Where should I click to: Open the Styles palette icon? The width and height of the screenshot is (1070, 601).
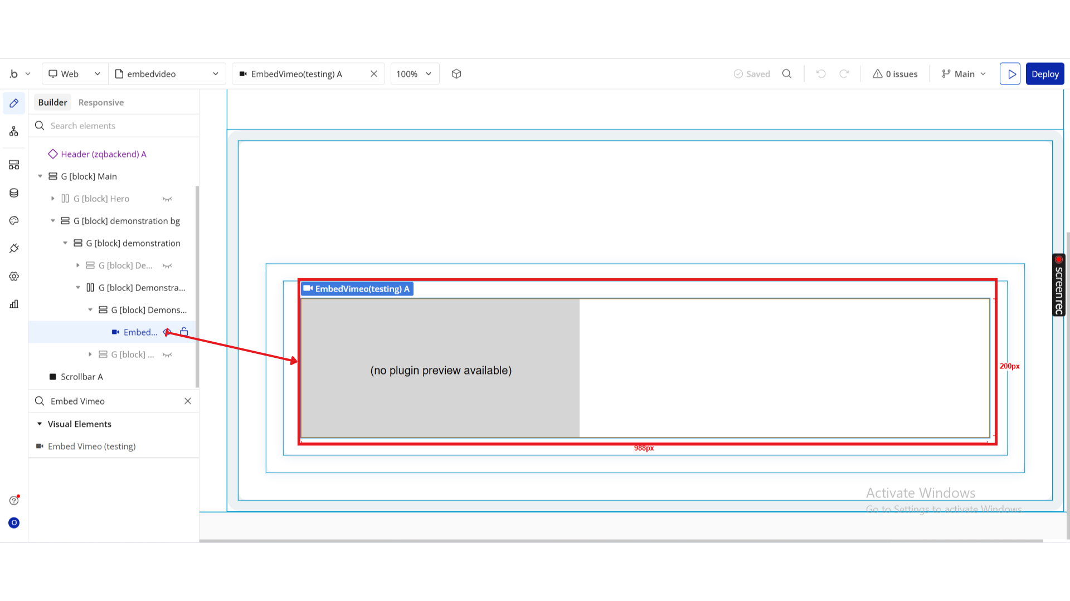point(14,220)
